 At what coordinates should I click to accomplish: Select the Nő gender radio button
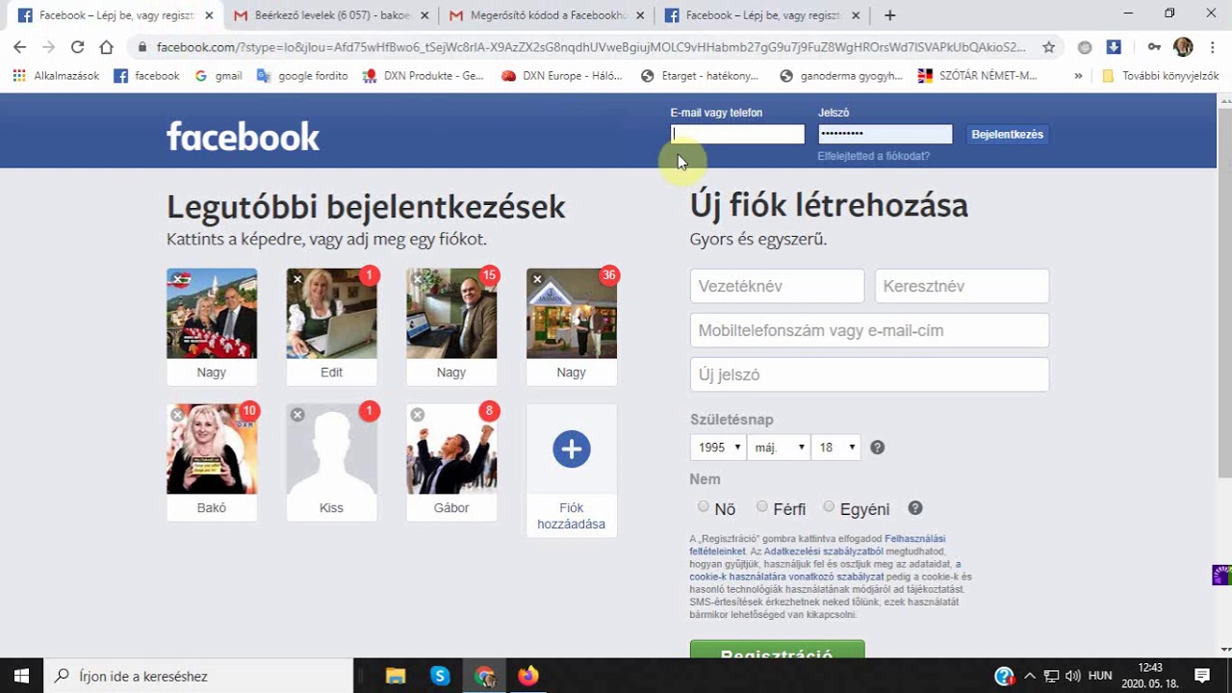point(704,506)
